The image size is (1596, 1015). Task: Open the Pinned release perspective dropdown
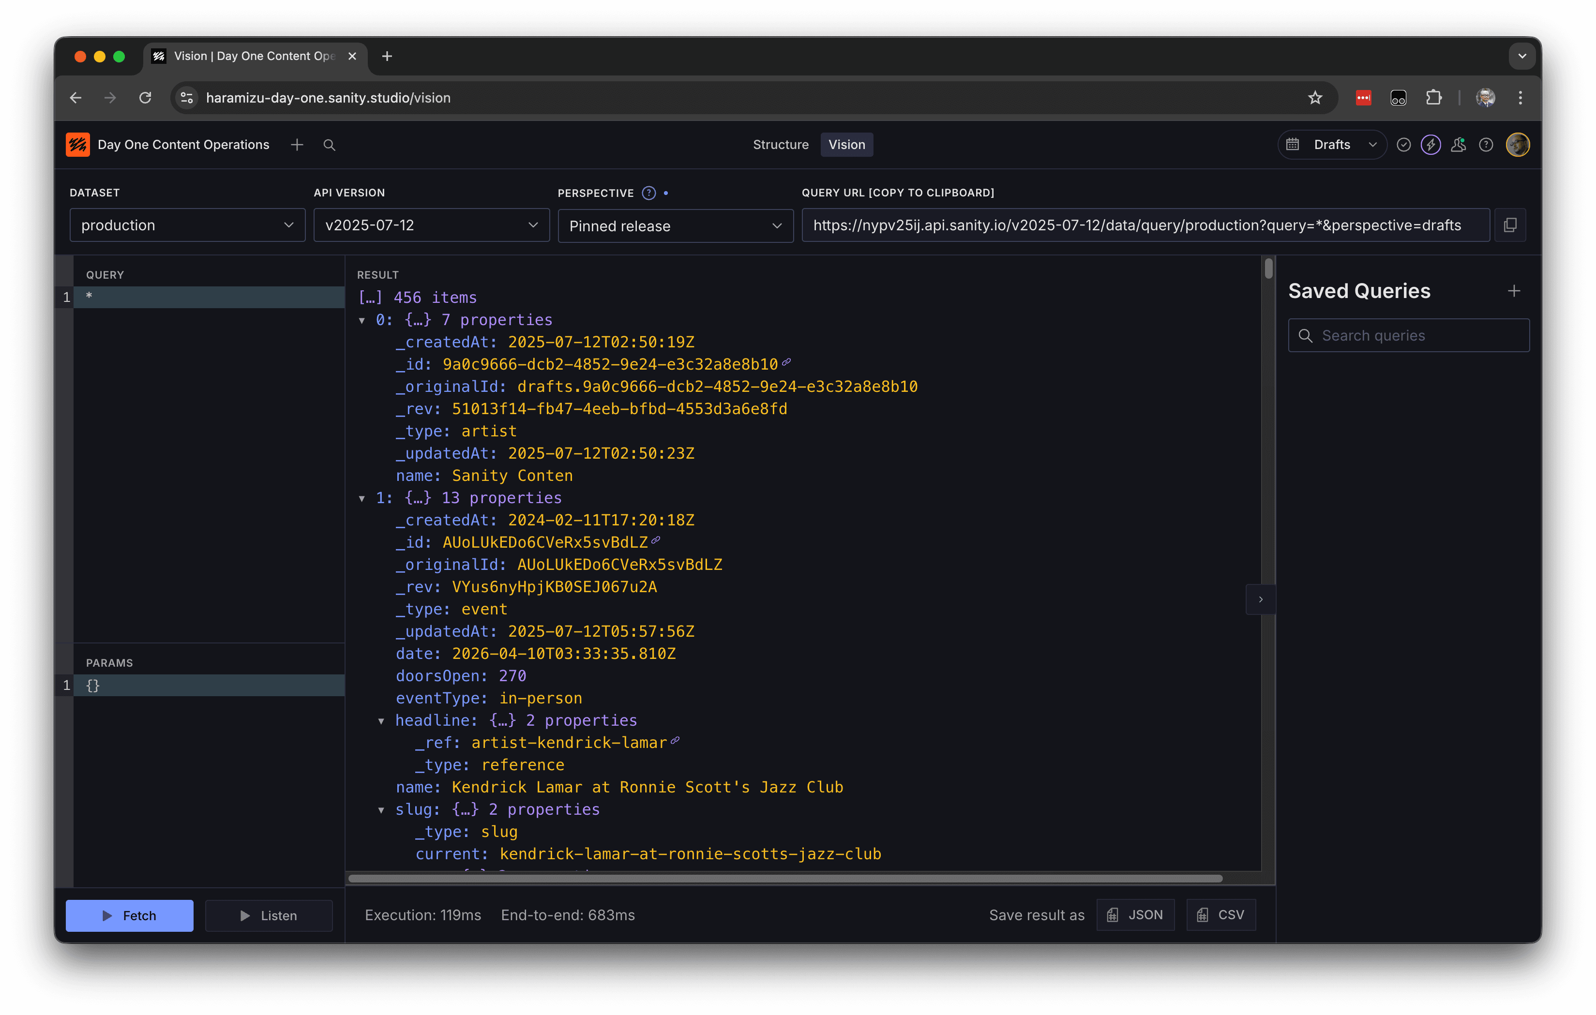click(675, 226)
